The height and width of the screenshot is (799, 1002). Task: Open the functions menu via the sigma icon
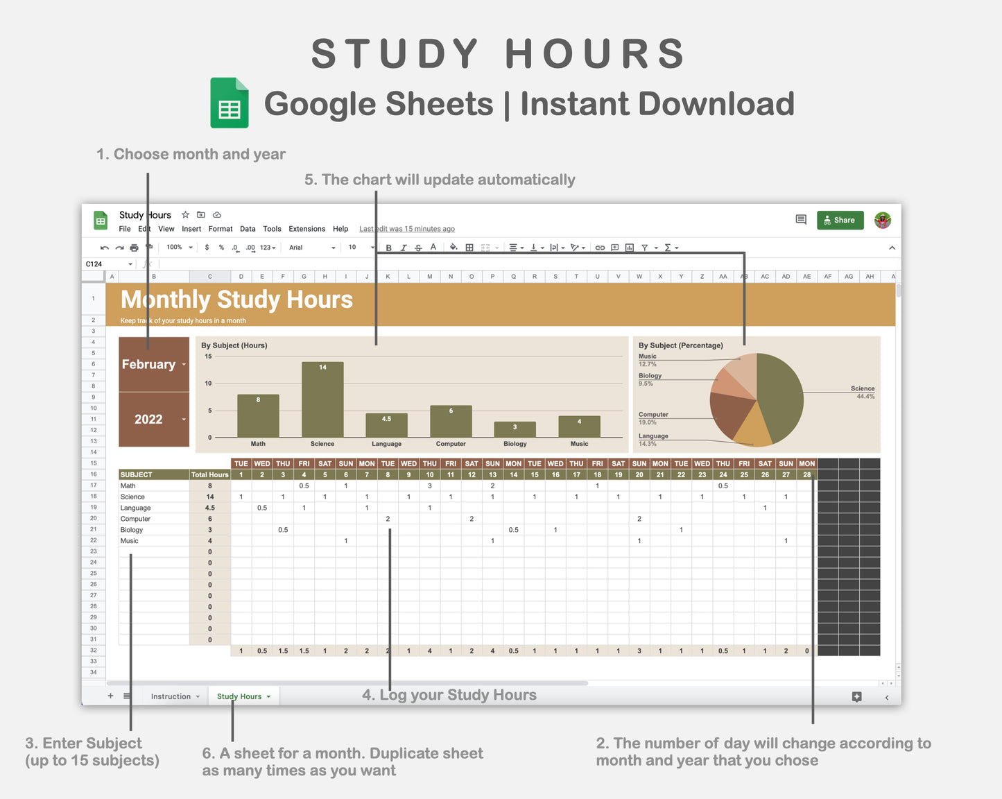[x=667, y=247]
